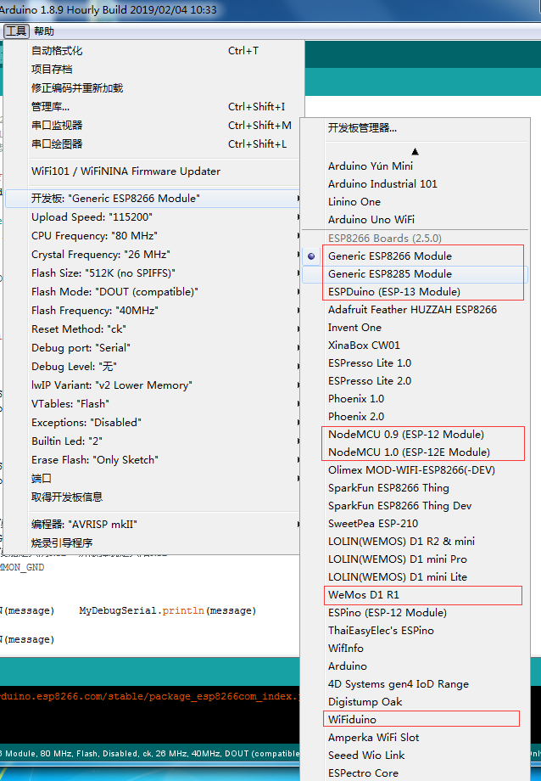This screenshot has height=781, width=541.
Task: Expand Debug port Serial submenu
Action: [153, 348]
